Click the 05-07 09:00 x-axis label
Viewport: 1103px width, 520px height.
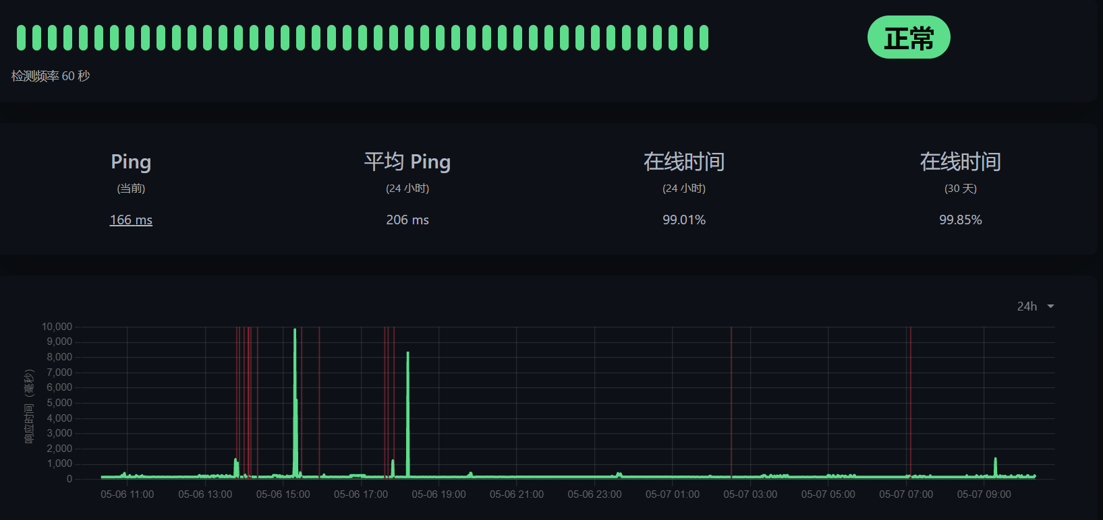click(984, 494)
